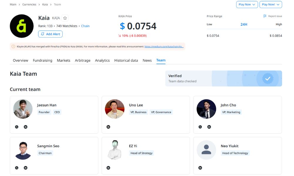
Task: Click the Add Alert button
Action: (50, 34)
